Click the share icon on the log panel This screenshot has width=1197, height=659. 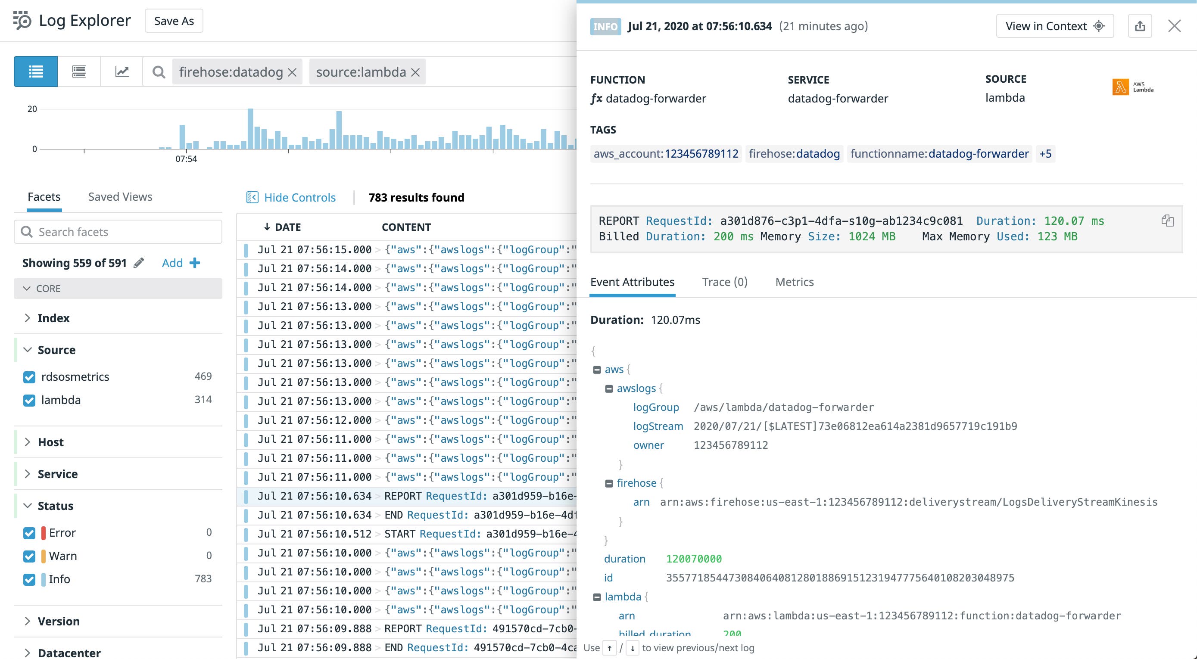(x=1140, y=26)
